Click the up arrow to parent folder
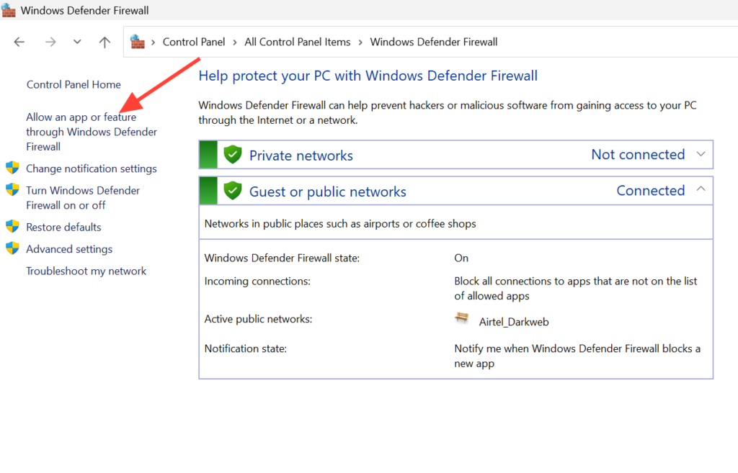 point(105,42)
